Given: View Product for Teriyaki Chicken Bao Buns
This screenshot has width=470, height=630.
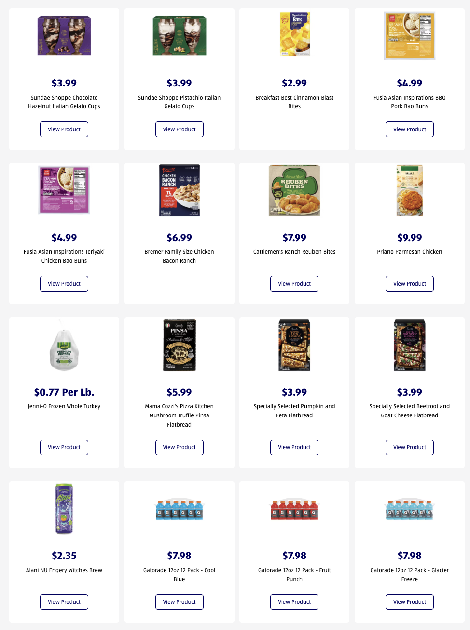Looking at the screenshot, I should click(64, 284).
